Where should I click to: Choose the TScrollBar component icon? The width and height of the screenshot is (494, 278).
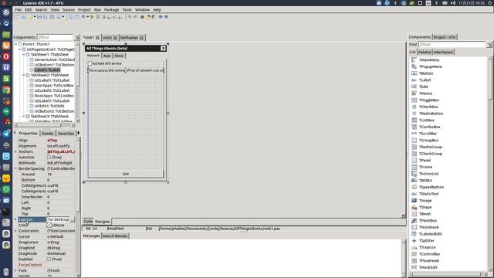point(414,134)
